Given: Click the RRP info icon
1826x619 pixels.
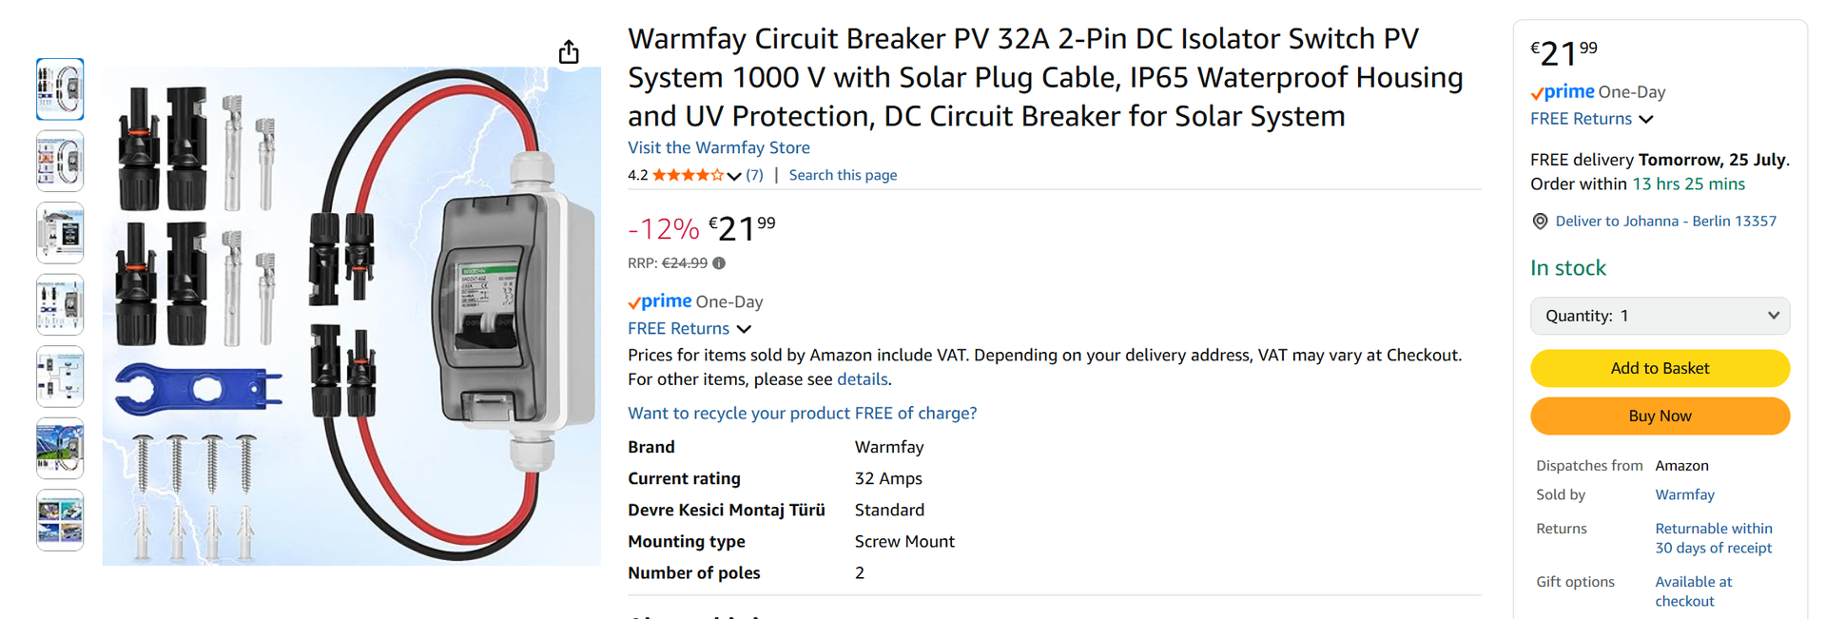Looking at the screenshot, I should 719,263.
